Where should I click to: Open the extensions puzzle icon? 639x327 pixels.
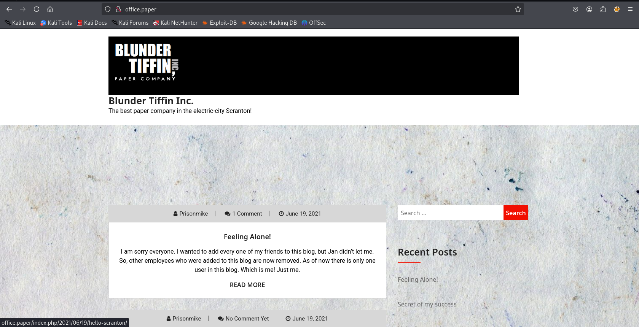click(x=603, y=9)
